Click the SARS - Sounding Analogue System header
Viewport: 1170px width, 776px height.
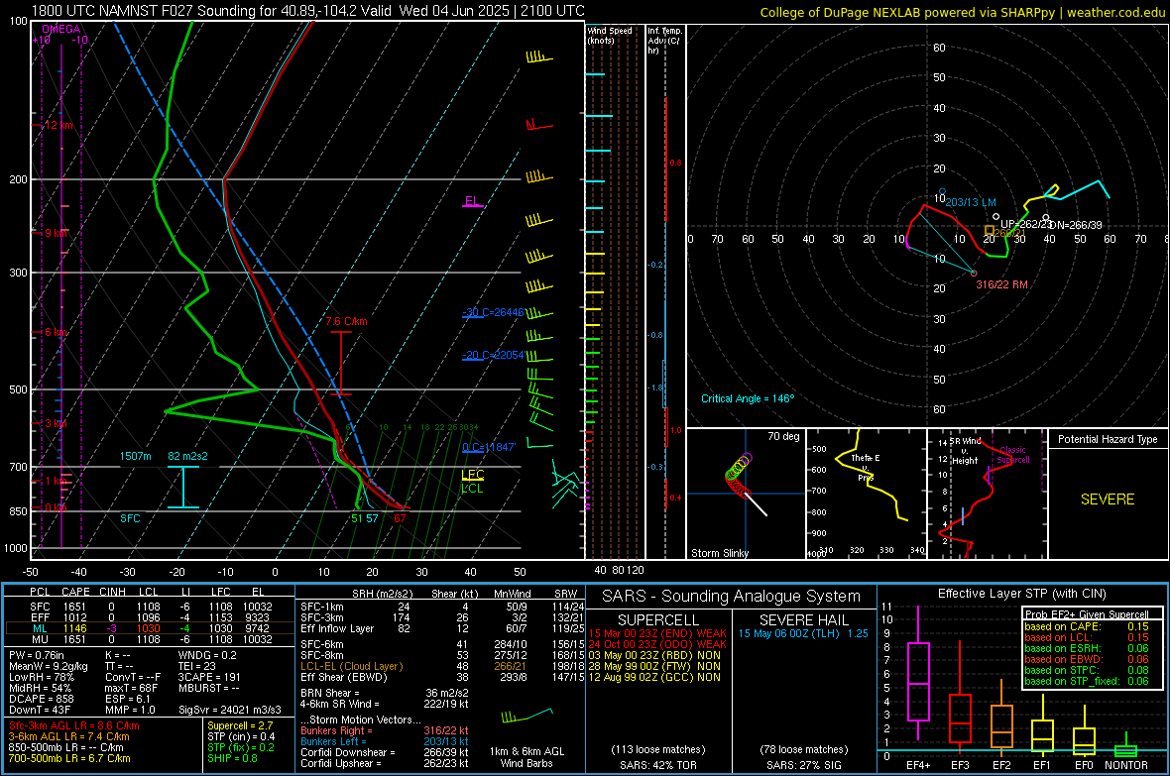[732, 597]
